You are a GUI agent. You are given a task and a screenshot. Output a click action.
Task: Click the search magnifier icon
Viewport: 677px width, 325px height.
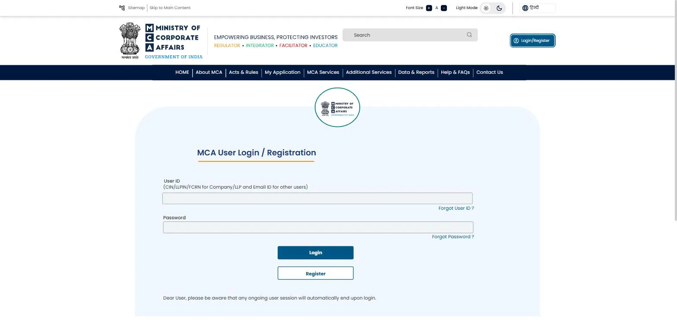(x=469, y=35)
